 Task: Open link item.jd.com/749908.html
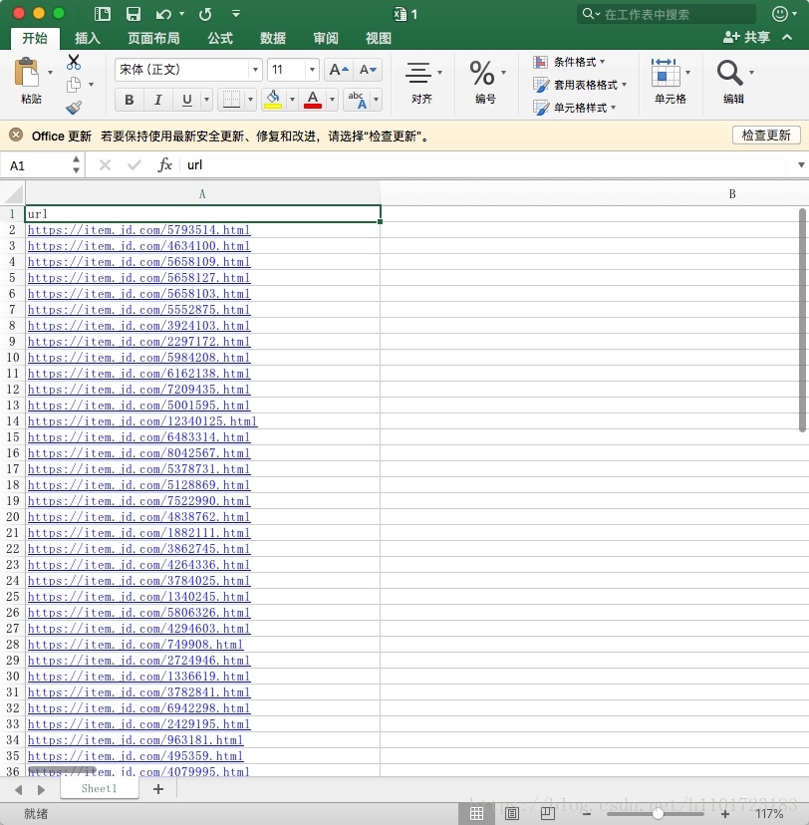pos(135,645)
